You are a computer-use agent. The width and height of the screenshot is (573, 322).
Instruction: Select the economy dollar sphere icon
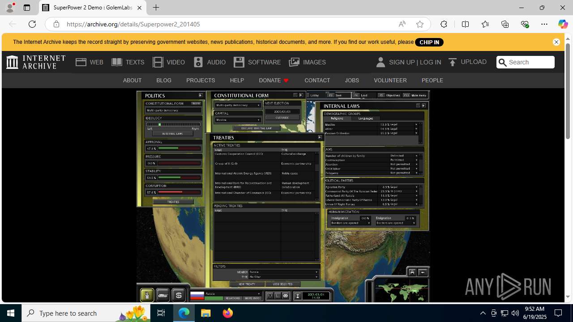point(179,295)
